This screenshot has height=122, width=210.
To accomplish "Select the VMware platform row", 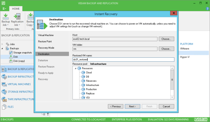I will [184, 49].
